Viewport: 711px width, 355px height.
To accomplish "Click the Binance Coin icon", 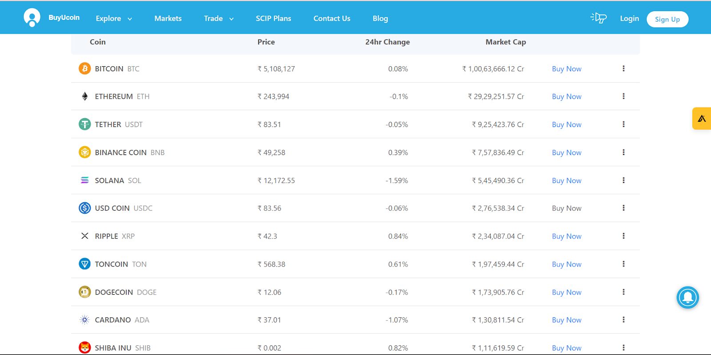I will click(x=84, y=152).
